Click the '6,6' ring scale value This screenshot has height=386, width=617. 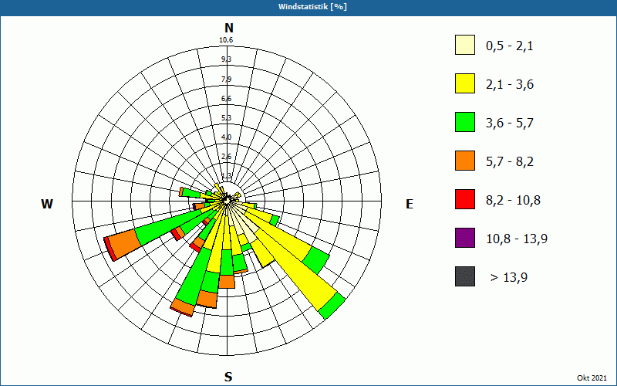[x=226, y=99]
